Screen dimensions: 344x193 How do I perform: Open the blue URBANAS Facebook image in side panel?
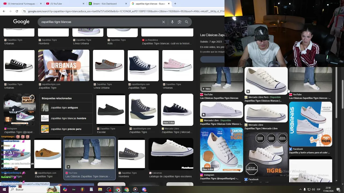(310, 124)
